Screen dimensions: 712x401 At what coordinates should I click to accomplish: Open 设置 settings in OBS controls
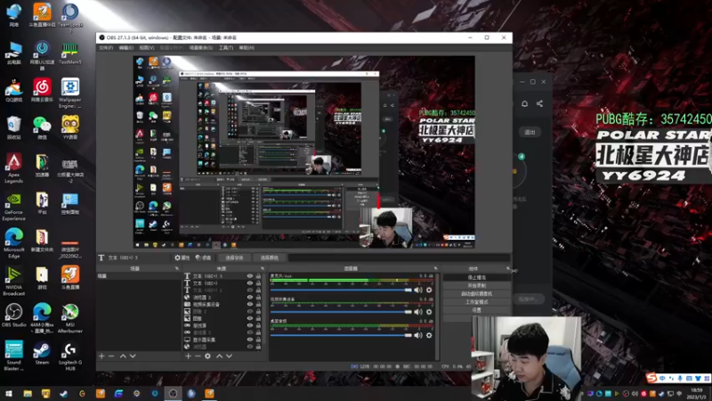click(x=477, y=310)
